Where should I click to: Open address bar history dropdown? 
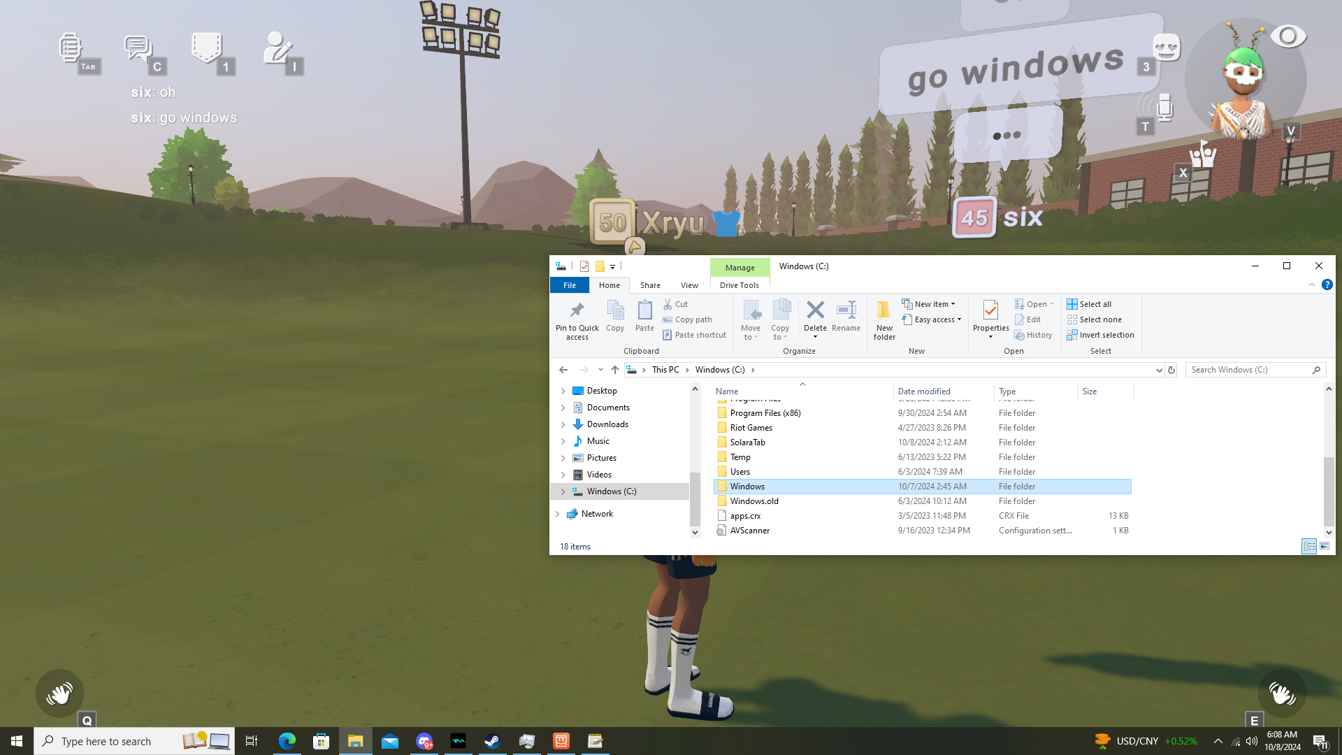tap(1159, 370)
